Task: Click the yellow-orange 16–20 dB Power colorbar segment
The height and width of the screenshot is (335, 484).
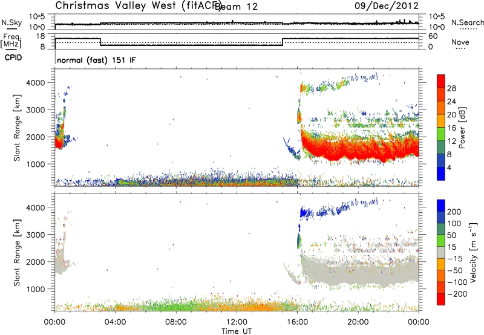Action: 441,120
